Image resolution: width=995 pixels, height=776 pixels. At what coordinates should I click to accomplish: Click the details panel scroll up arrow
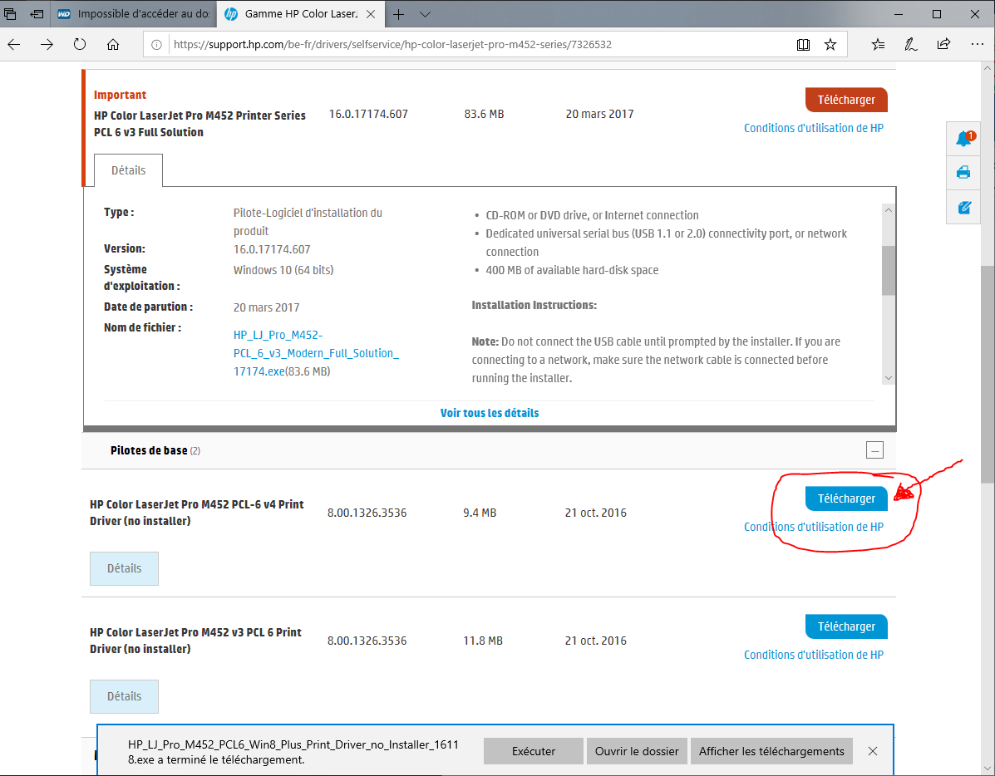point(889,210)
